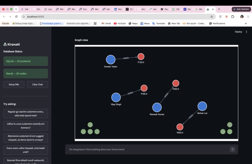Viewport: 252px width, 164px height.
Task: Open the bookmarks apps grid icon
Action: point(95,23)
